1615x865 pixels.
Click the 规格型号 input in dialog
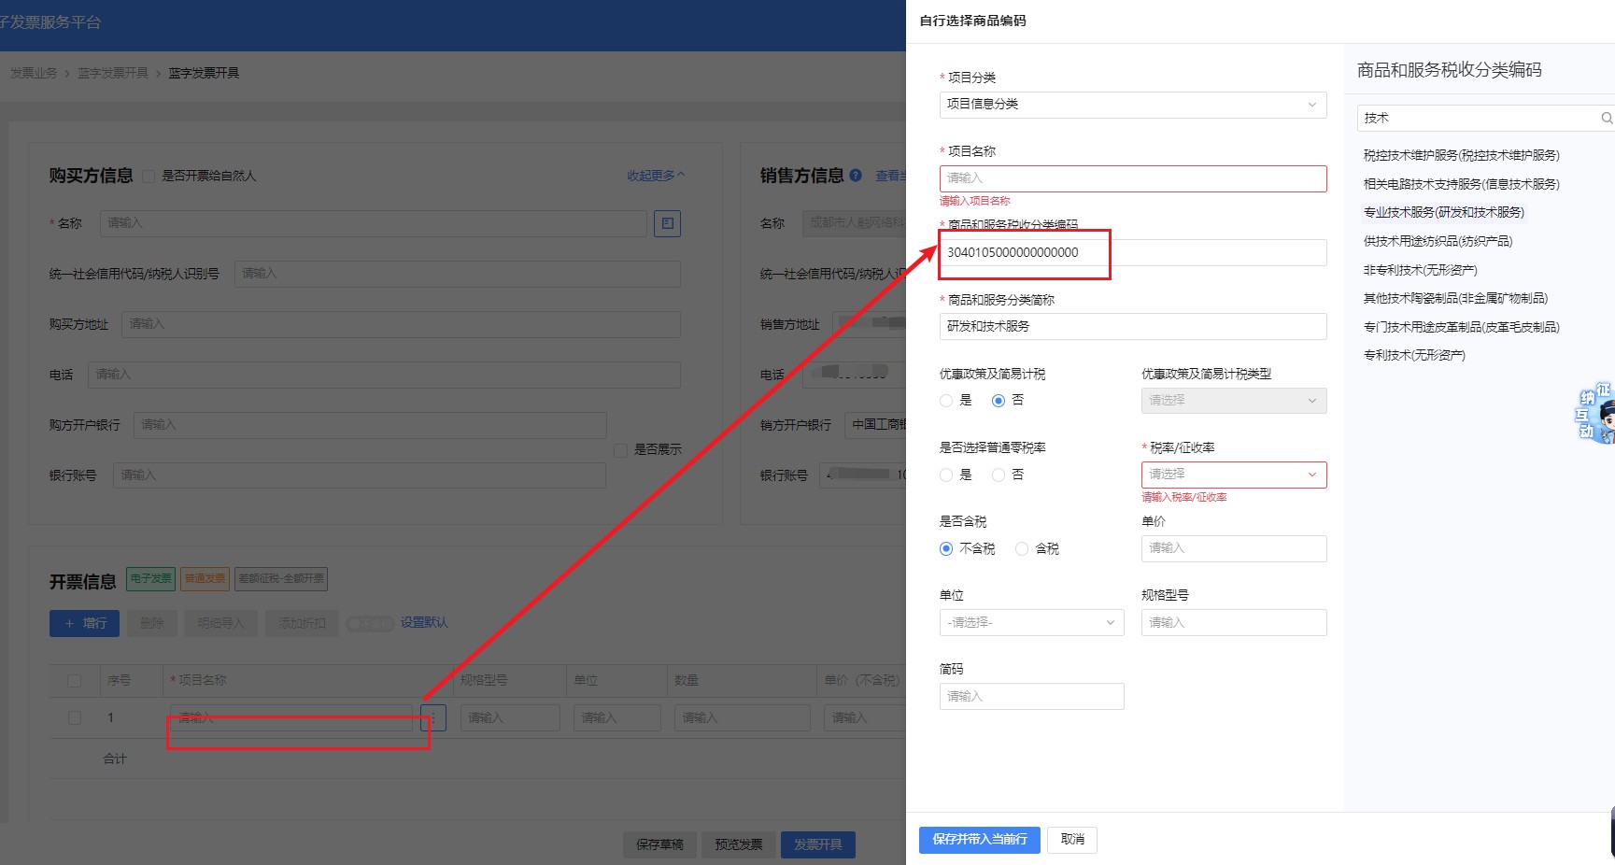1234,622
